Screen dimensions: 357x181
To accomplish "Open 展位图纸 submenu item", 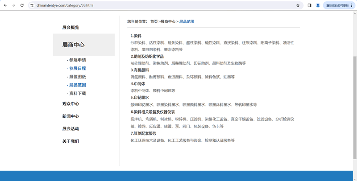I will point(77,77).
